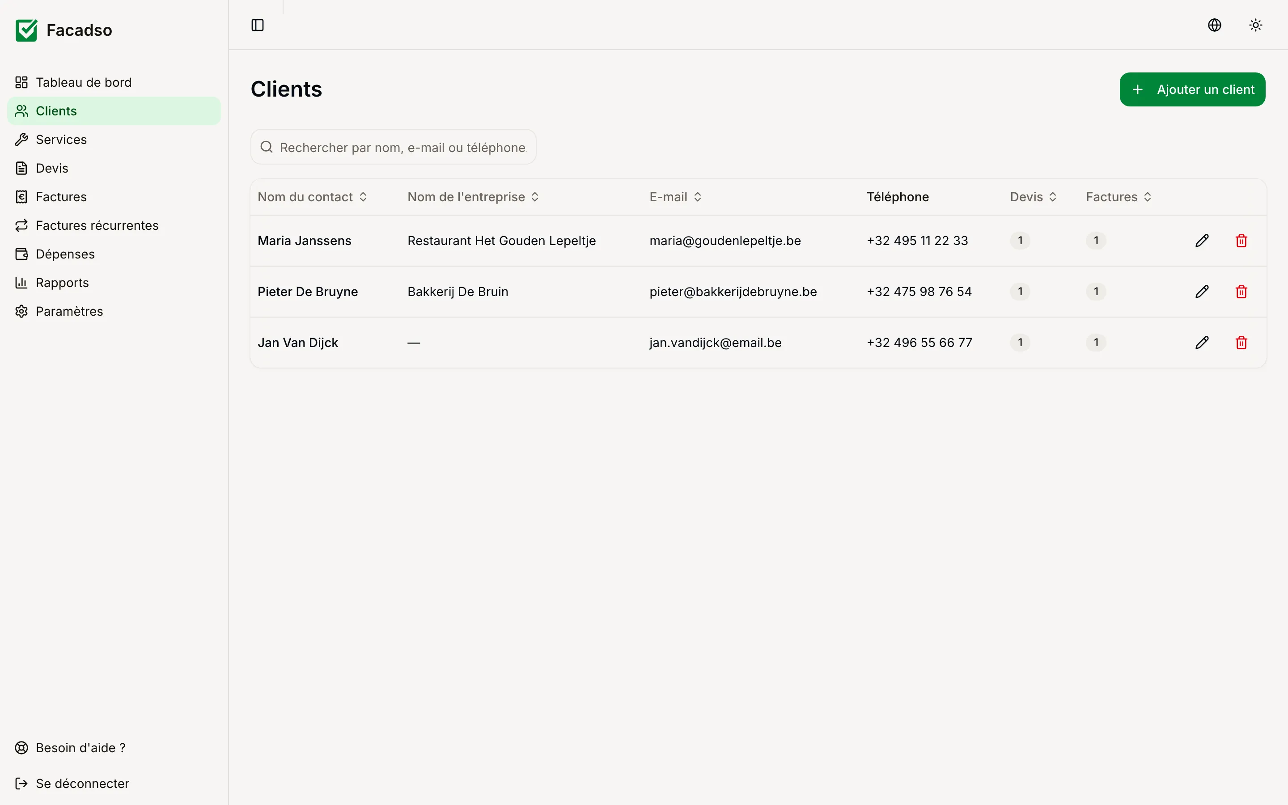The image size is (1288, 805).
Task: Select Clients in the sidebar
Action: click(x=114, y=111)
